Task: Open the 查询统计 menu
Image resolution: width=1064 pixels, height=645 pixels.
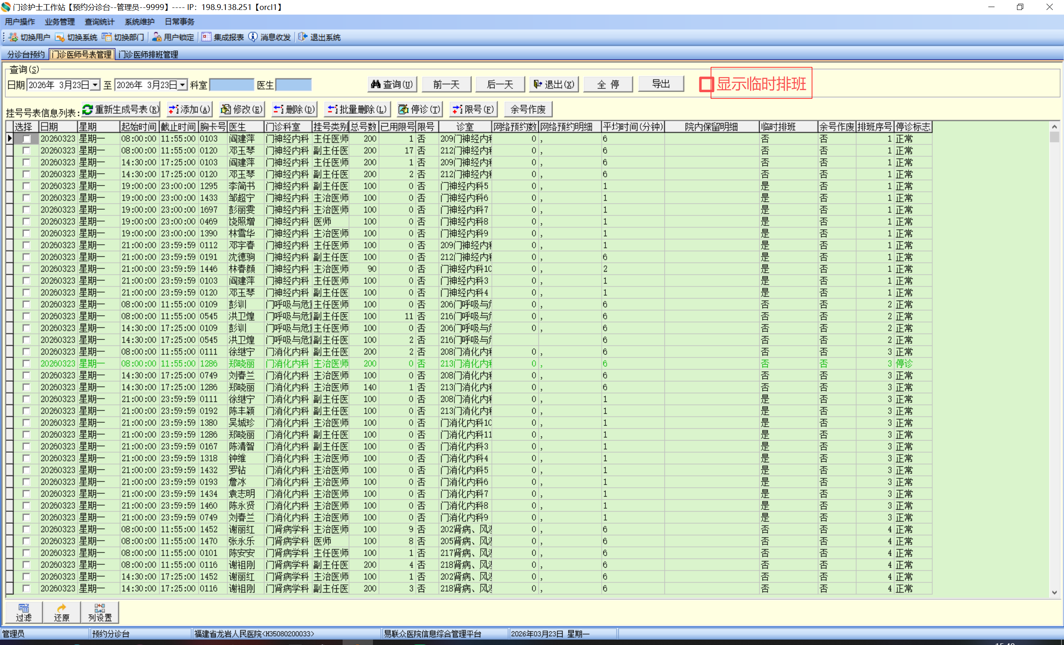Action: tap(99, 22)
